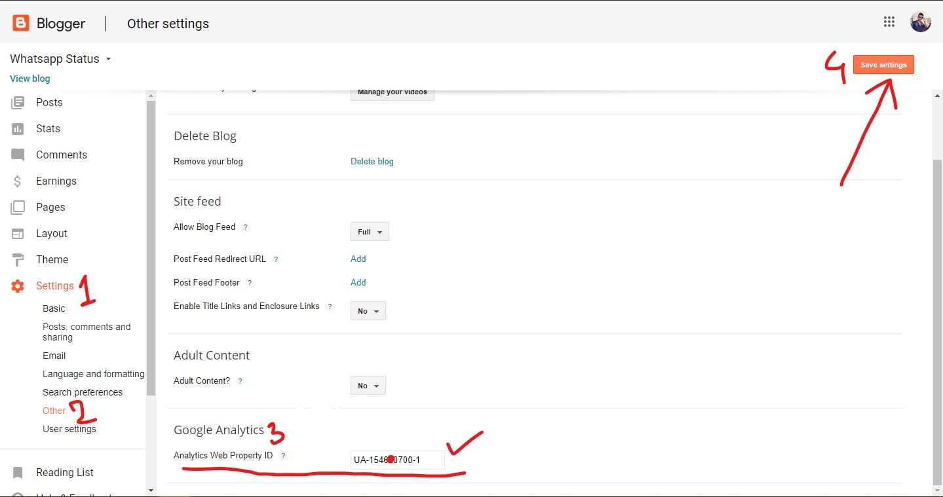Viewport: 943px width, 497px height.
Task: Go to Email settings
Action: (54, 356)
